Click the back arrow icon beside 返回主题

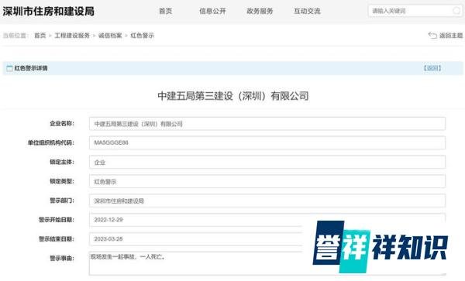(x=432, y=36)
